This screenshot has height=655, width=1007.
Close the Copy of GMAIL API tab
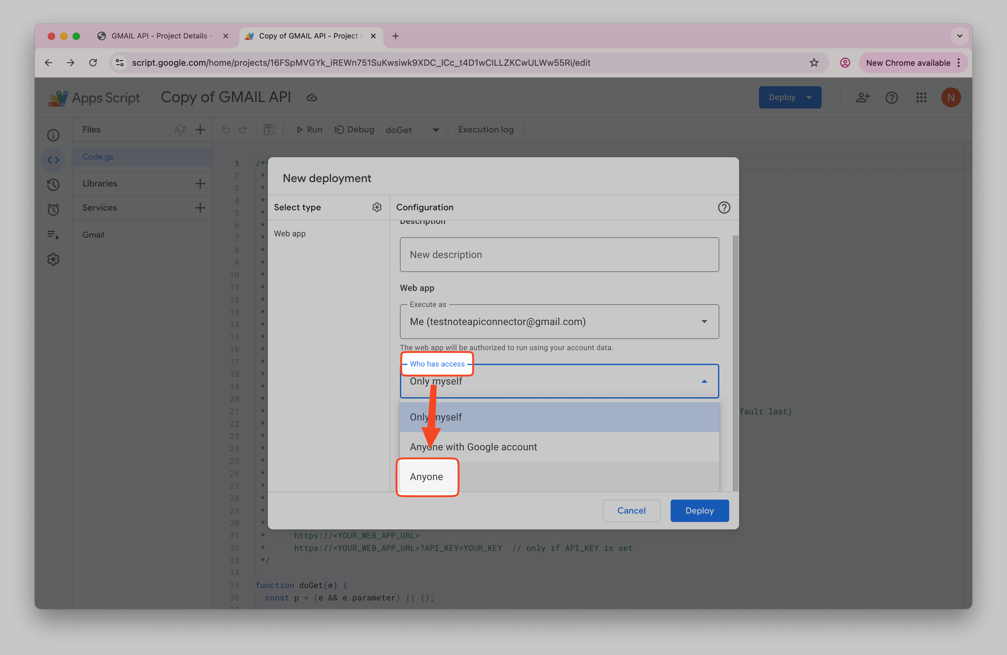point(373,36)
